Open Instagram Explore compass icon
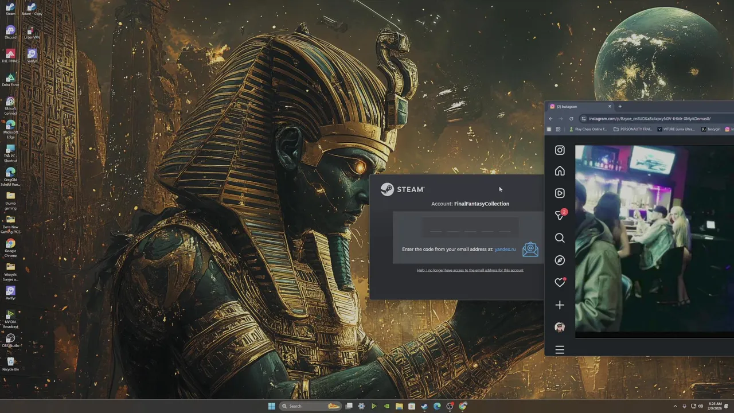The image size is (734, 413). click(x=560, y=260)
